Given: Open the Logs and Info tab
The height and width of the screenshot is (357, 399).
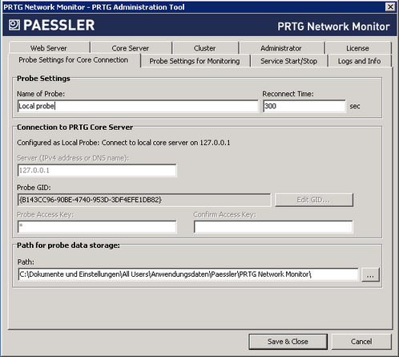Looking at the screenshot, I should [x=360, y=61].
